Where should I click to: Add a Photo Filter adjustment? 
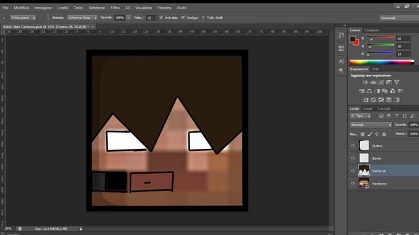pyautogui.click(x=385, y=91)
